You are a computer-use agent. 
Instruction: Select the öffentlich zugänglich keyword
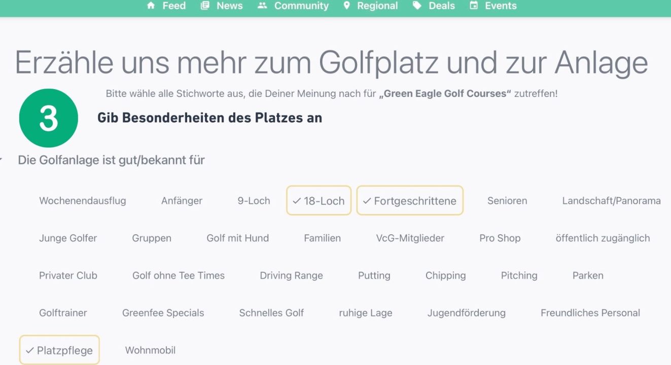(x=603, y=238)
